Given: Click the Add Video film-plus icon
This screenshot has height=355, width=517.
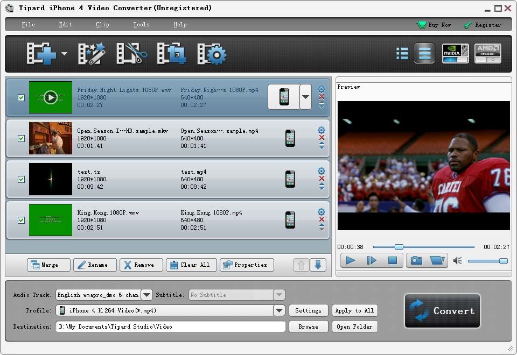Looking at the screenshot, I should coord(41,53).
